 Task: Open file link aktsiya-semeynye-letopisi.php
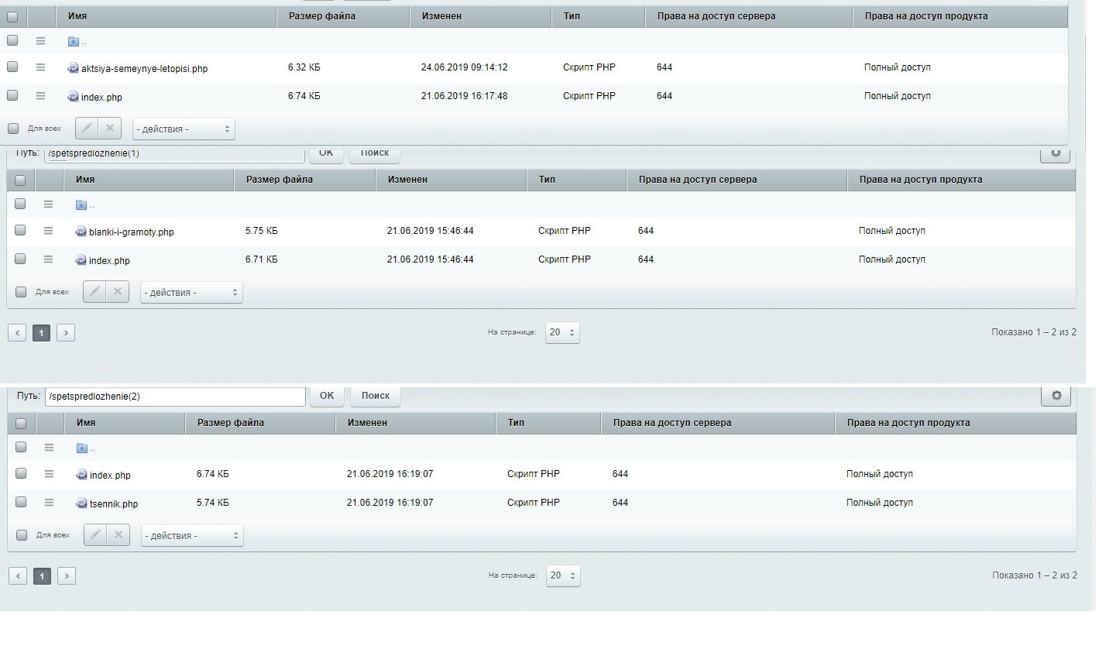point(145,69)
